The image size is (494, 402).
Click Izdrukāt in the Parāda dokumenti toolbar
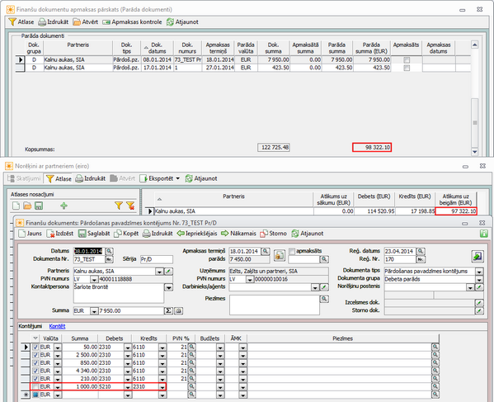pyautogui.click(x=53, y=22)
